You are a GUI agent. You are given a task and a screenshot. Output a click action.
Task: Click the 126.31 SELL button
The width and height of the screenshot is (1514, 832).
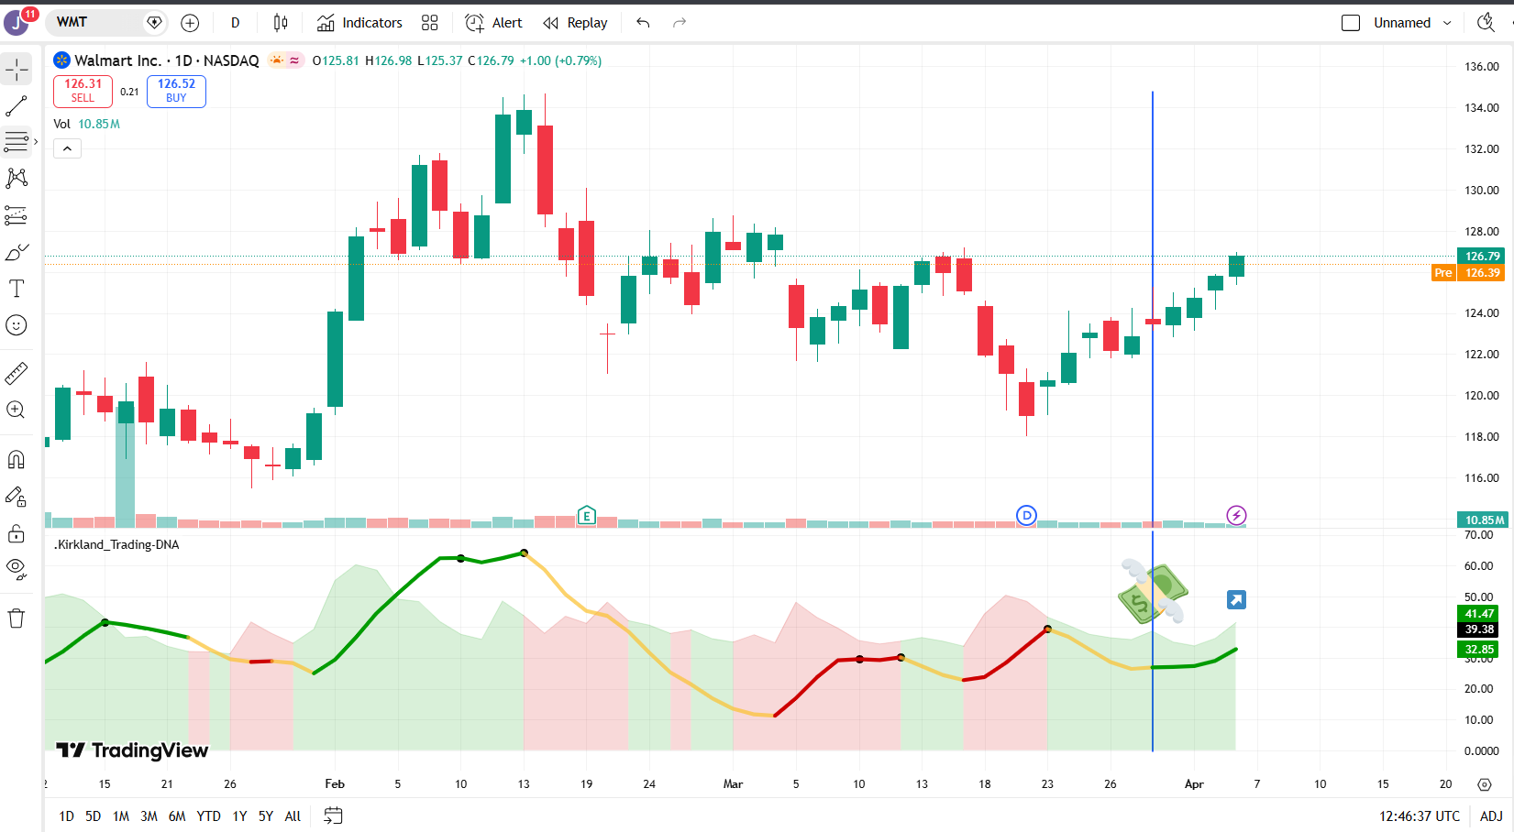coord(83,91)
